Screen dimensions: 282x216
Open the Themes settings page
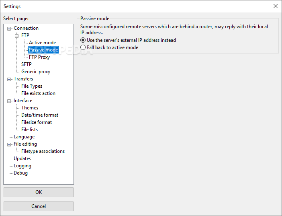30,108
